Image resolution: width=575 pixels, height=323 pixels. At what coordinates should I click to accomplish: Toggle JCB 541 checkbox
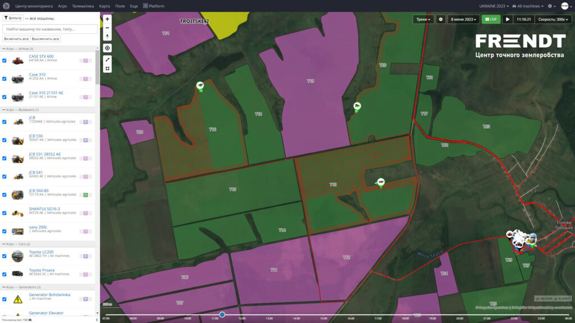point(4,177)
